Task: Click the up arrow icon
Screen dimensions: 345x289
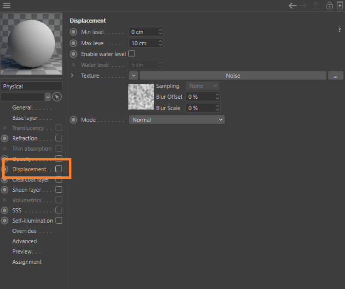Action: 316,6
